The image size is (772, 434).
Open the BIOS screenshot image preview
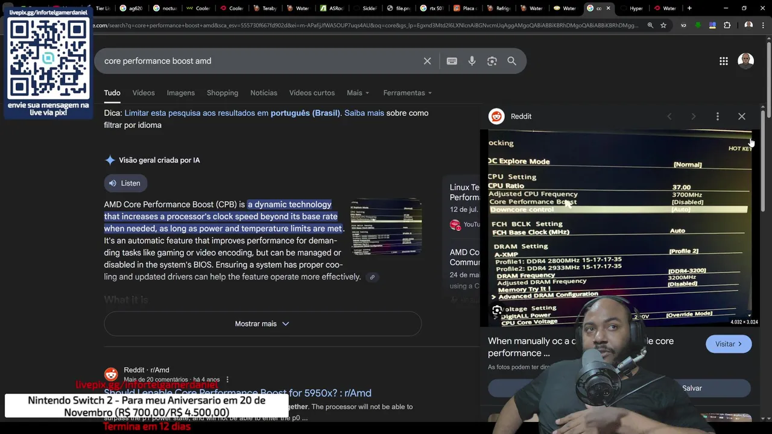[619, 228]
